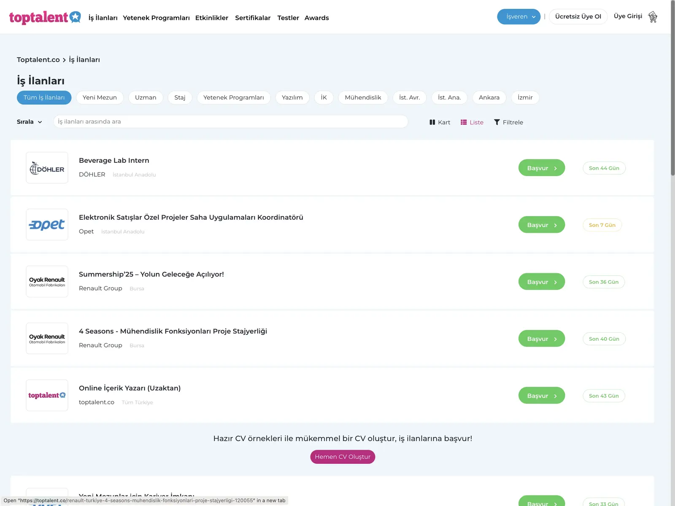The height and width of the screenshot is (506, 675).
Task: Switch to Liste view
Action: (472, 122)
